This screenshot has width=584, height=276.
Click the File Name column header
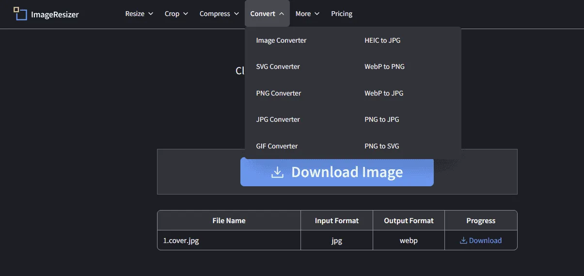click(x=229, y=220)
